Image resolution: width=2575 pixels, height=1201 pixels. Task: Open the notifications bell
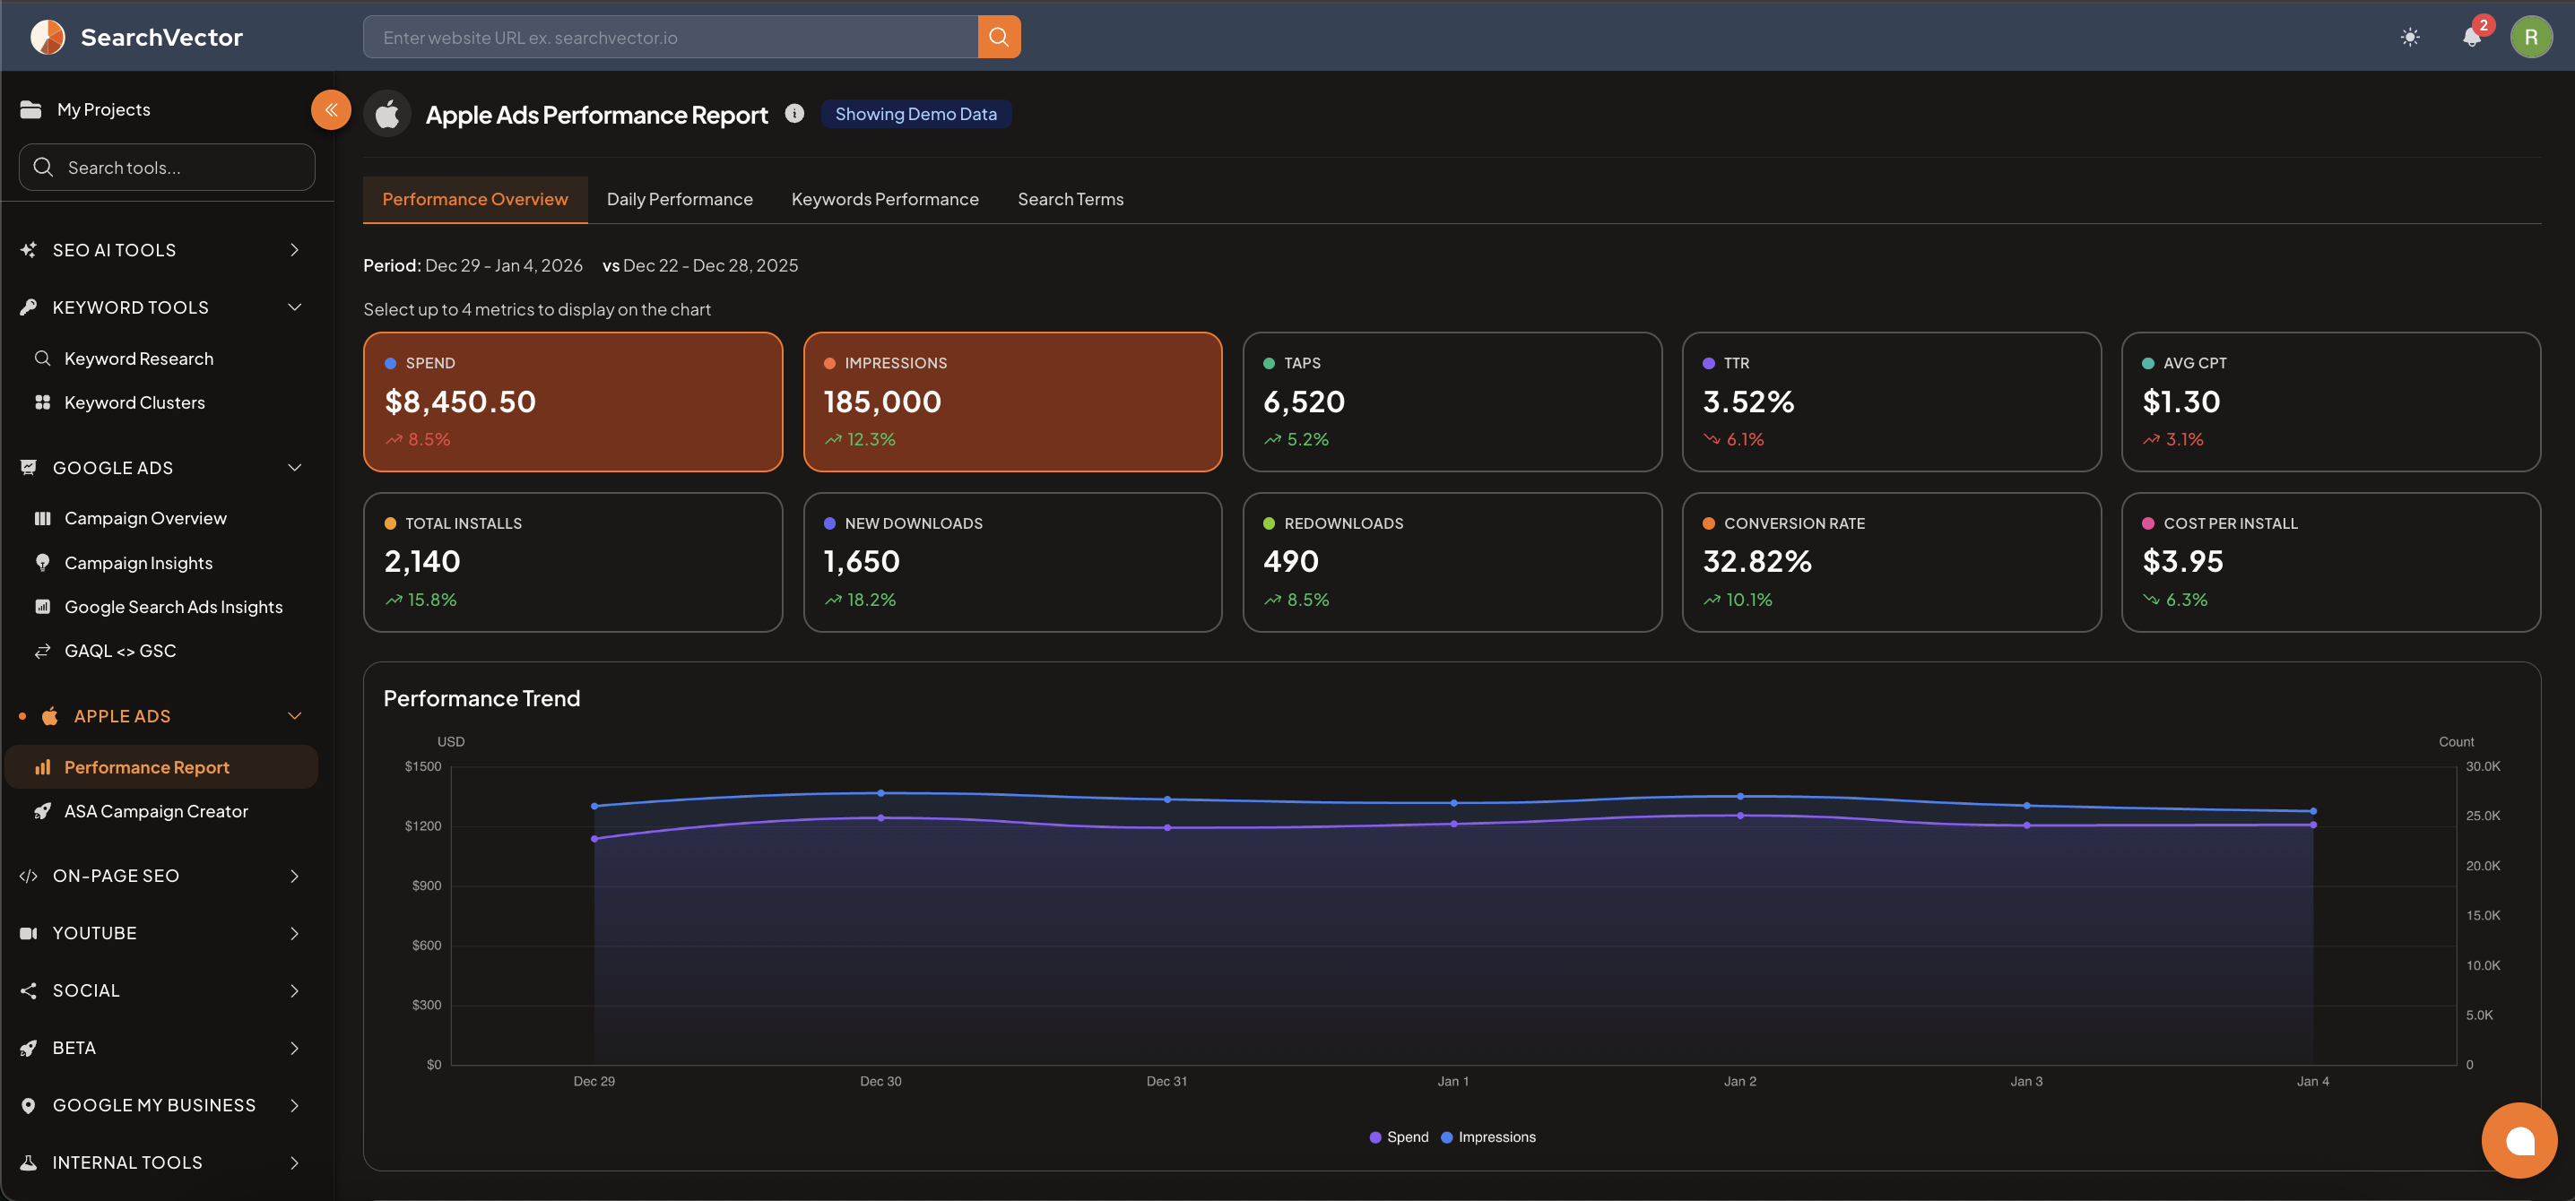pyautogui.click(x=2471, y=37)
